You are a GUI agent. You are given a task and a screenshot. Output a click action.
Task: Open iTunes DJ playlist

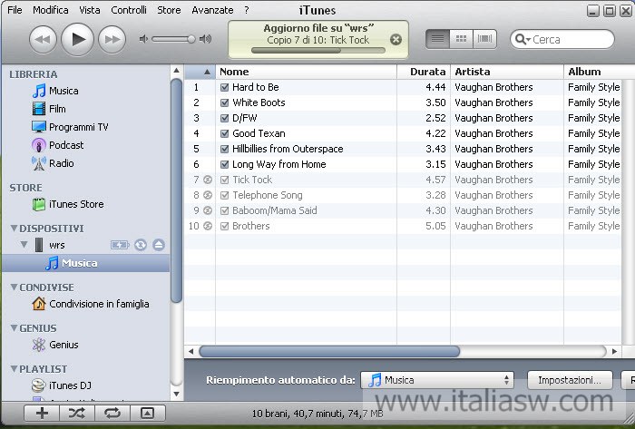coord(62,385)
